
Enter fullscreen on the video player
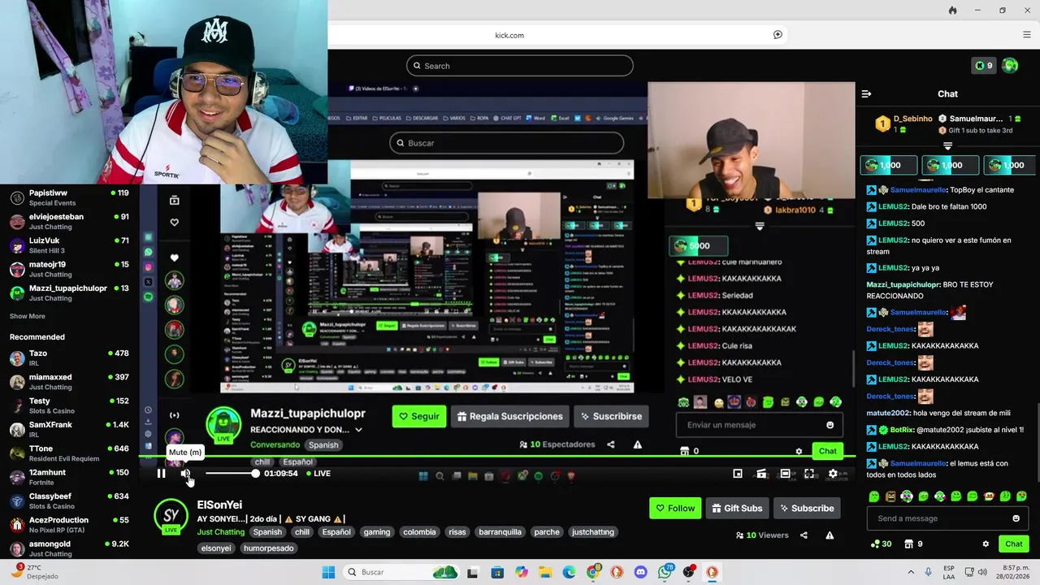pos(809,474)
